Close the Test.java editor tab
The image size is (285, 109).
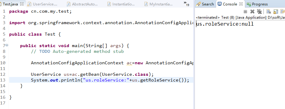click(22, 4)
